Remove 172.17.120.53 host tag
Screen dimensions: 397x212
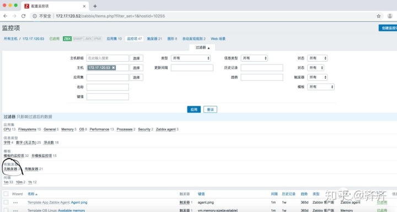coord(114,68)
